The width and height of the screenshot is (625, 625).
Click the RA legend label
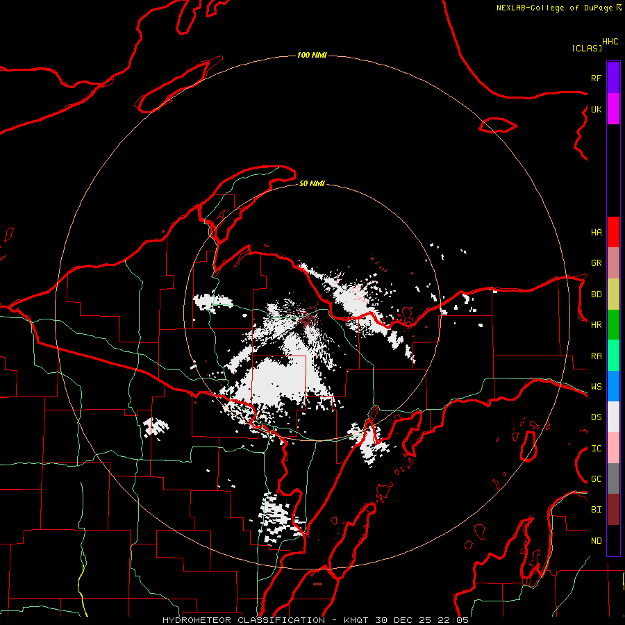(x=596, y=356)
